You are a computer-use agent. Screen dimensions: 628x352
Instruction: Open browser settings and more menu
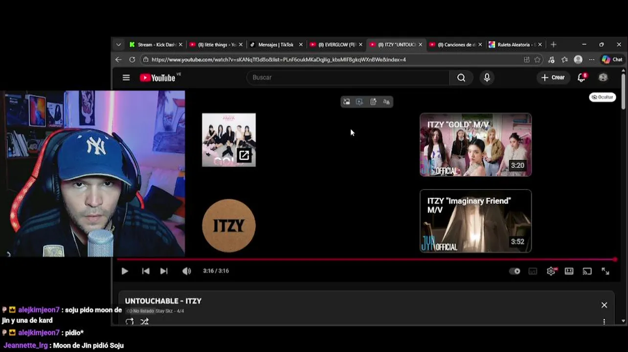coord(592,60)
